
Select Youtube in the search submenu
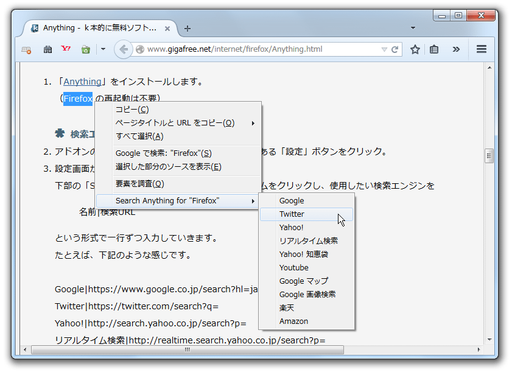pos(306,267)
